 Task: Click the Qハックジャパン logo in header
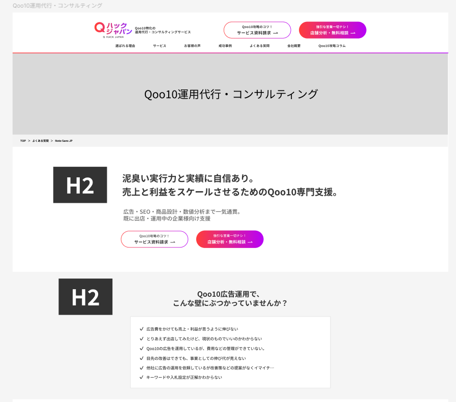pos(113,29)
